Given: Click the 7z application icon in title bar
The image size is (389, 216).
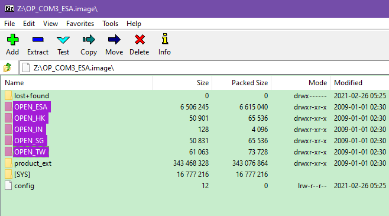Looking at the screenshot, I should (9, 8).
